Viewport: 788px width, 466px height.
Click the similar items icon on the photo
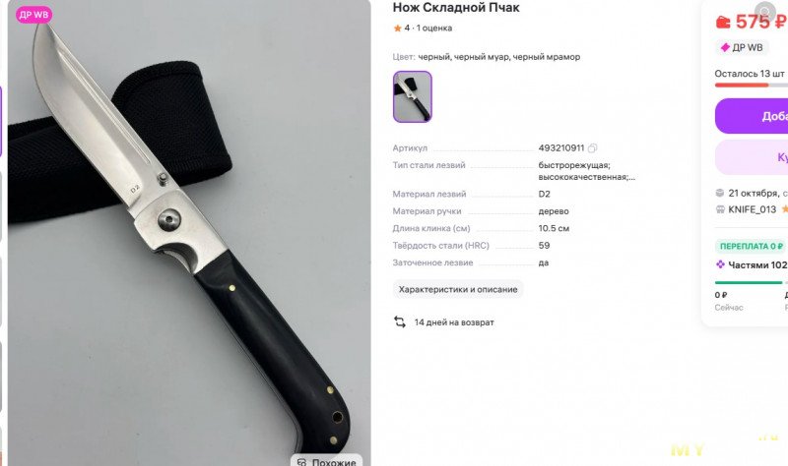point(301,462)
